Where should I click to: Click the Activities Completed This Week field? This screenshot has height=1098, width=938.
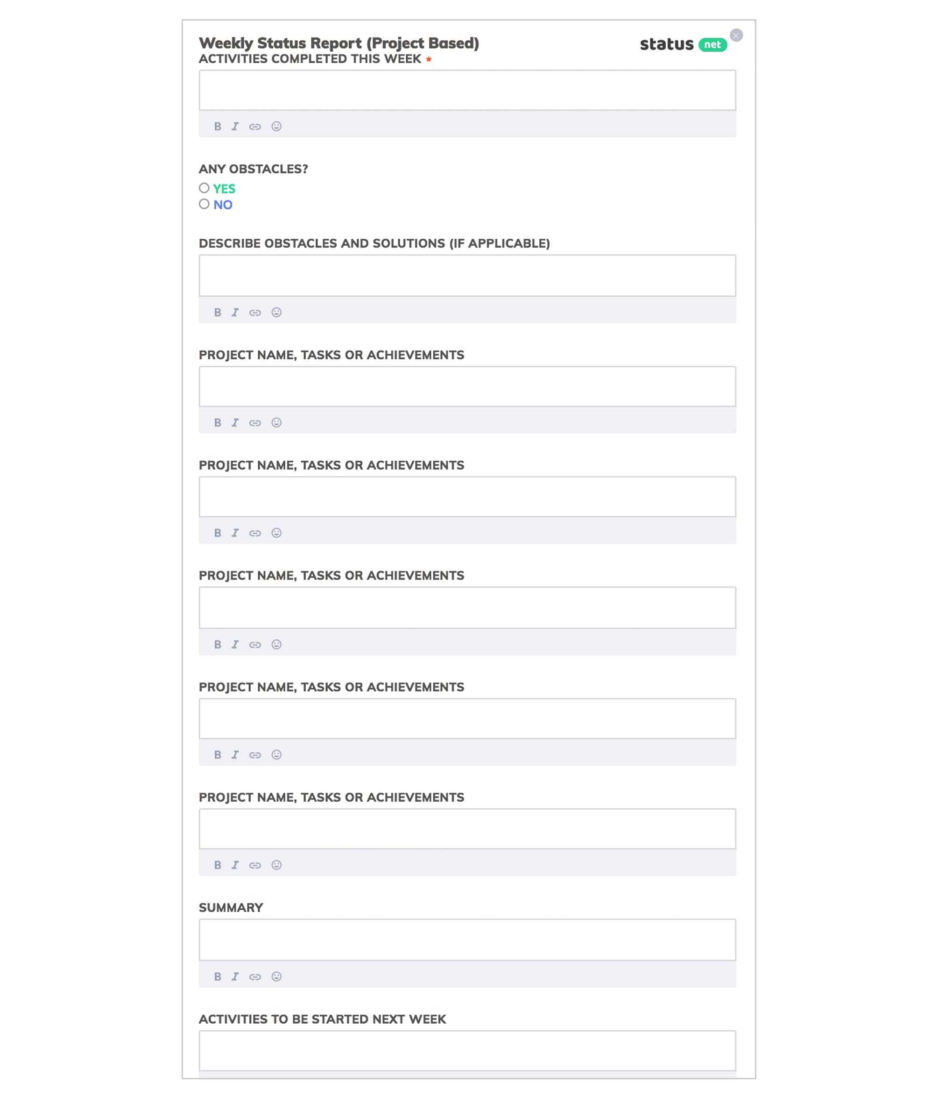467,89
